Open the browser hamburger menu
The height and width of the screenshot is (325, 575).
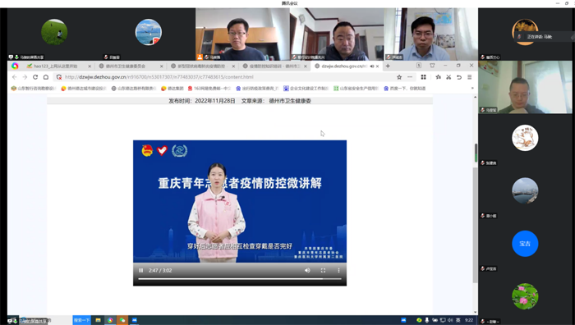[x=469, y=77]
